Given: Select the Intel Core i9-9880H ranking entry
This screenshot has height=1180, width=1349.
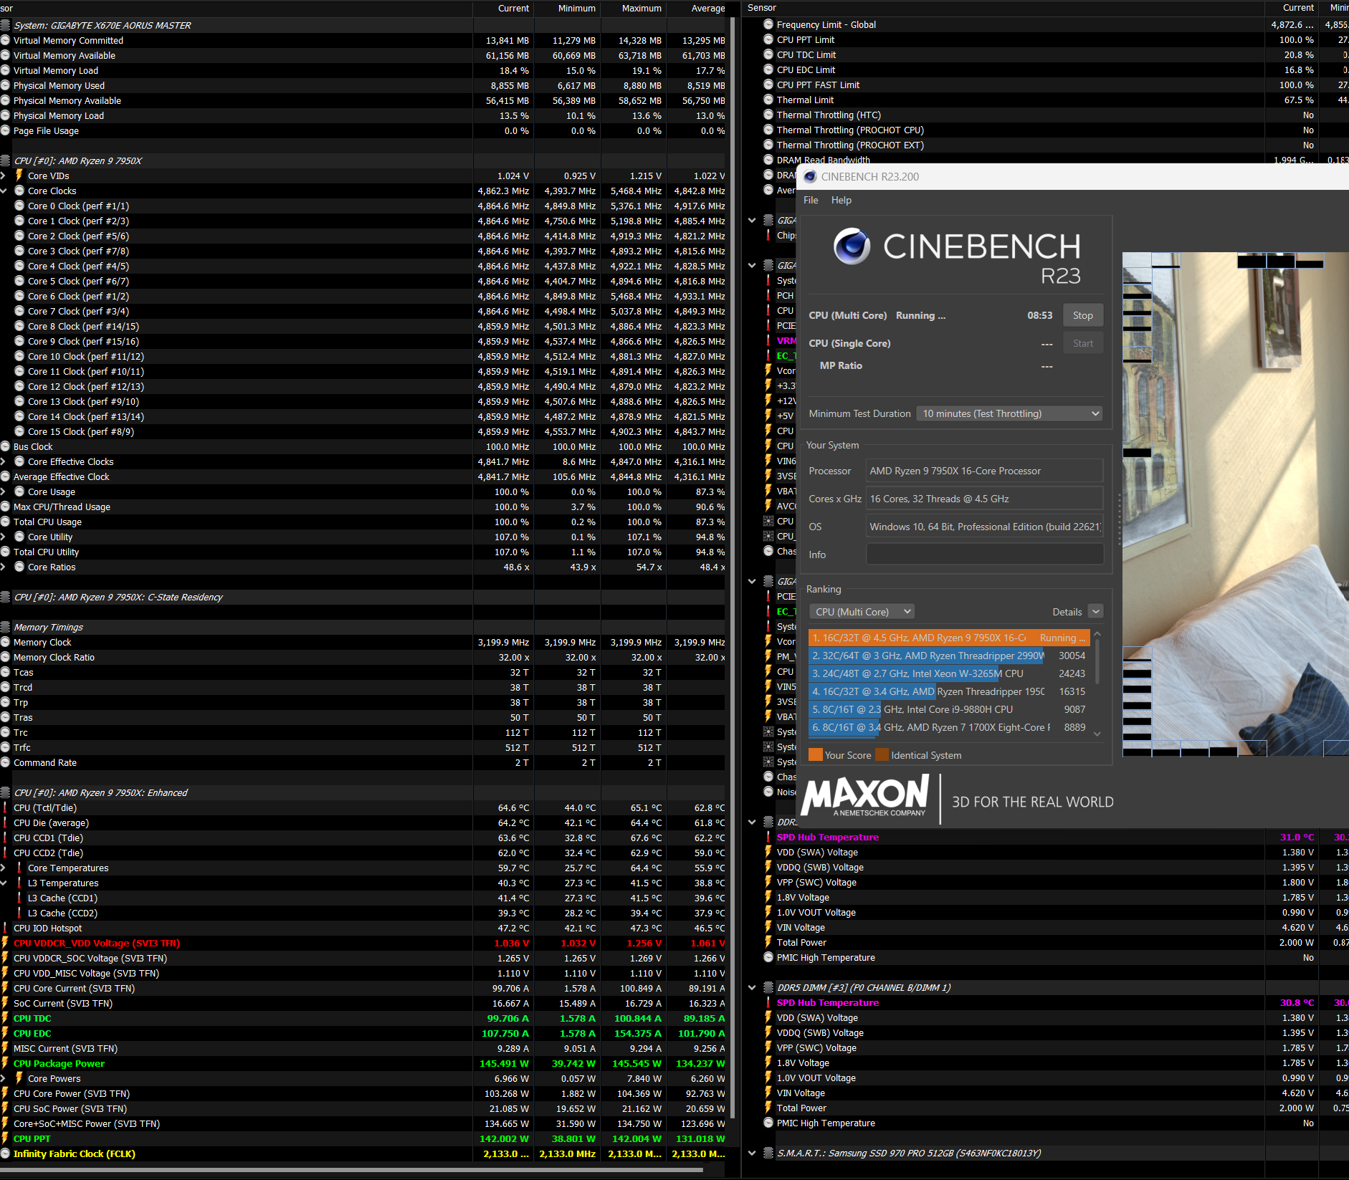Looking at the screenshot, I should (x=948, y=709).
